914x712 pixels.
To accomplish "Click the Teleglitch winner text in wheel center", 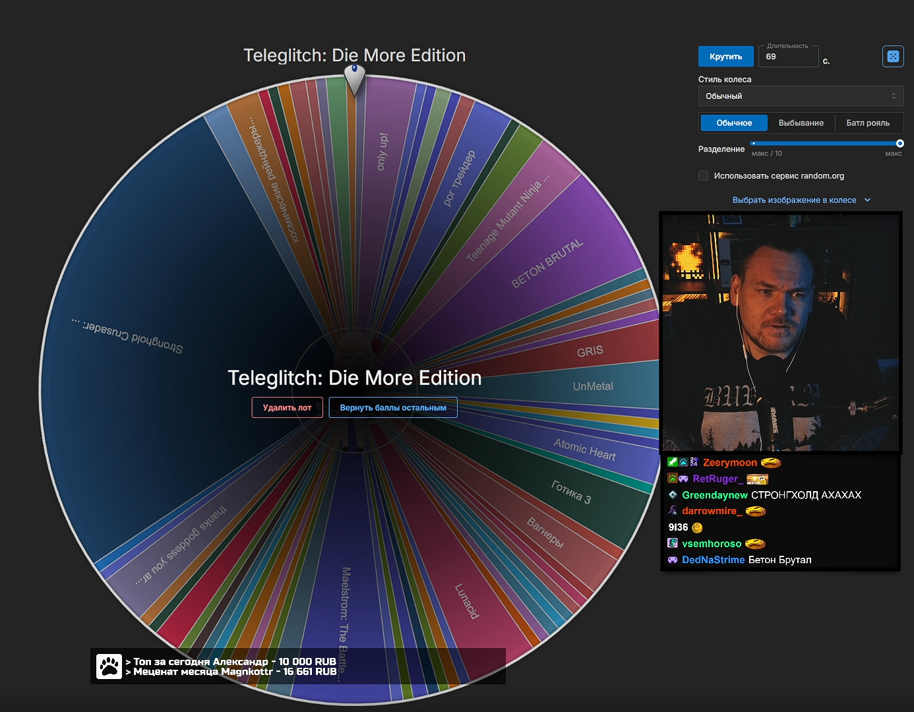I will (355, 378).
